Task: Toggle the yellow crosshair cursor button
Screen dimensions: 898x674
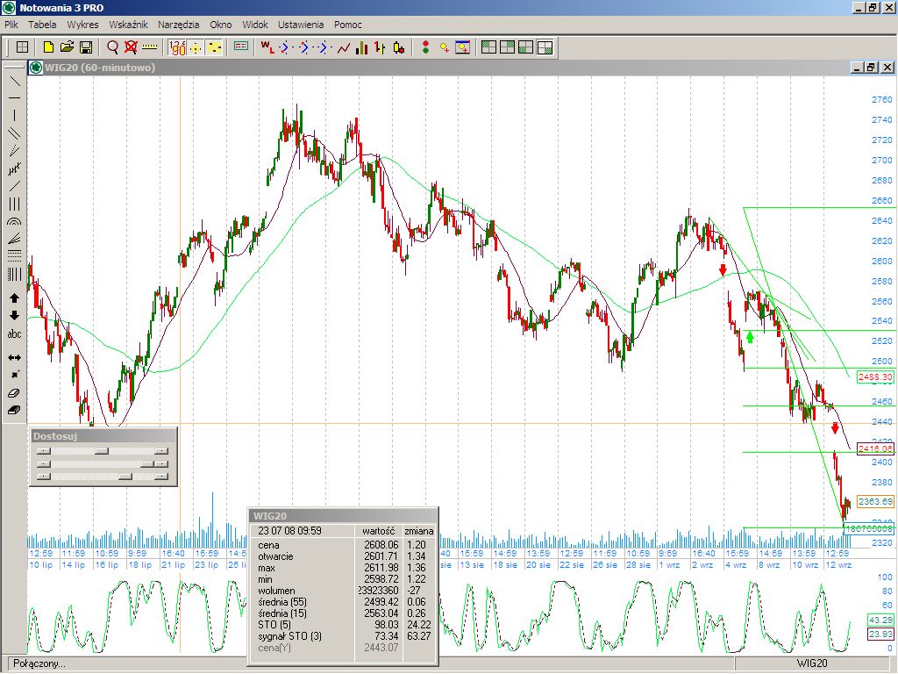Action: tap(196, 47)
